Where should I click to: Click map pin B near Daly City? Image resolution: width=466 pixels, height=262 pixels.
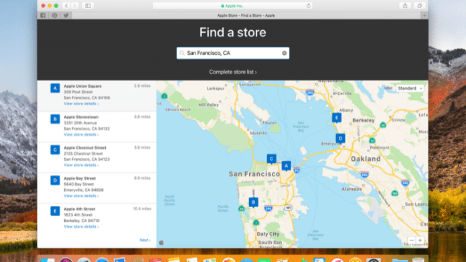pos(254,202)
